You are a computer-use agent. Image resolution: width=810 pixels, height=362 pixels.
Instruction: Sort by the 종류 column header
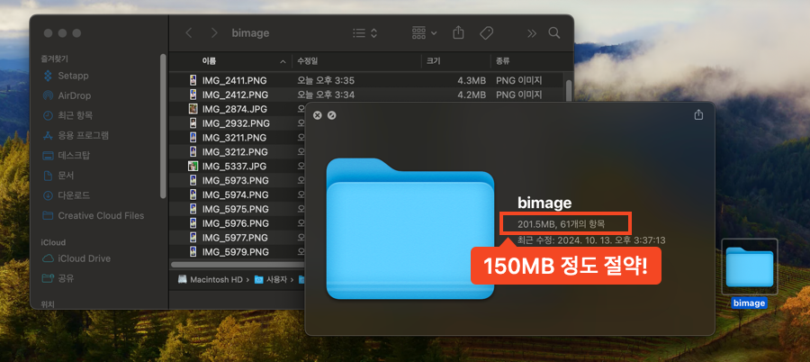tap(502, 61)
